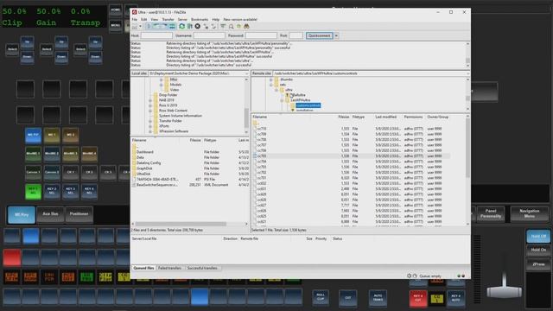This screenshot has width=553, height=311.
Task: Toggle transfer queue display
Action: [172, 27]
